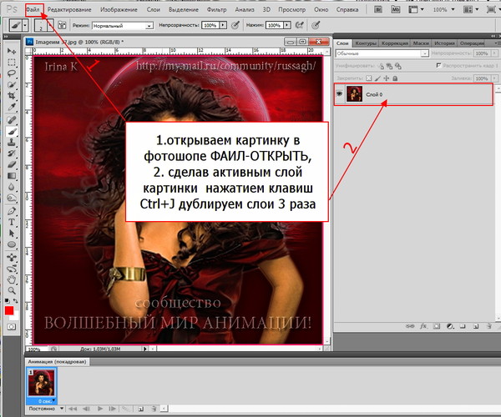The height and width of the screenshot is (417, 501).
Task: Select the Ellipse shape tool
Action: coord(12,244)
